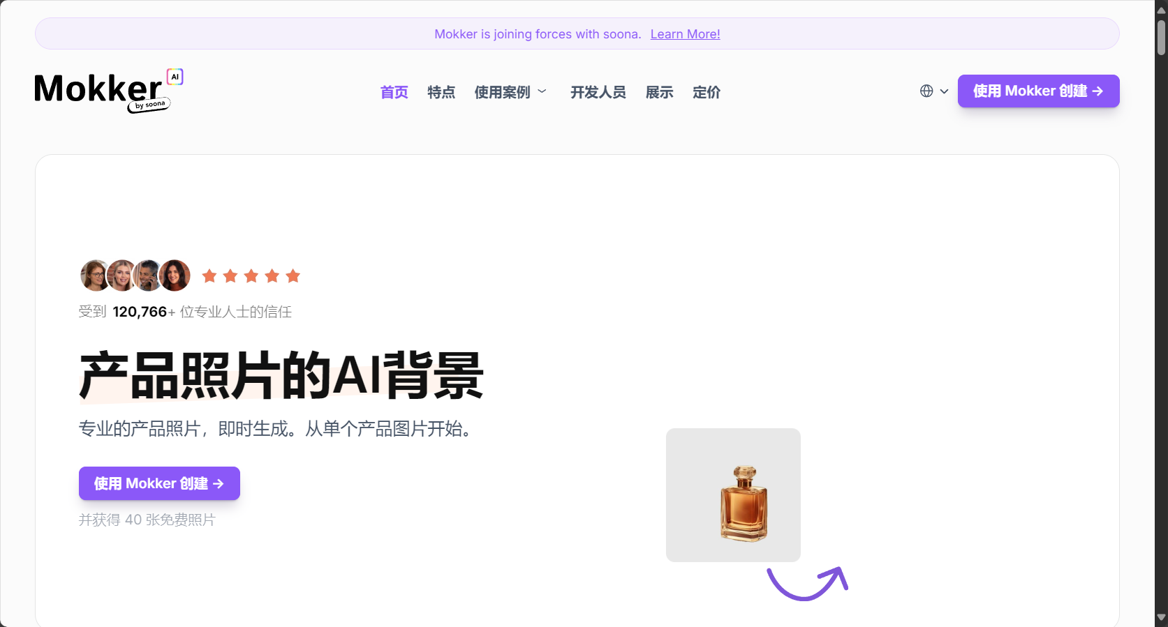The height and width of the screenshot is (627, 1168).
Task: Open the 使用案例 nav item
Action: click(503, 92)
